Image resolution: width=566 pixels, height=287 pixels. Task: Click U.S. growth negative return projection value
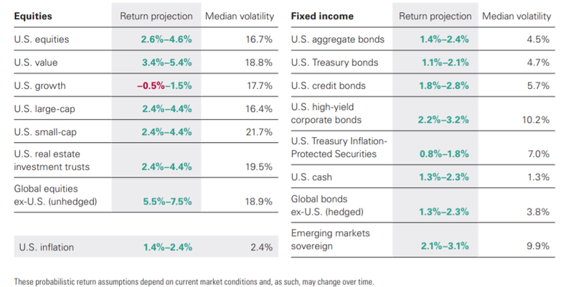pos(151,85)
